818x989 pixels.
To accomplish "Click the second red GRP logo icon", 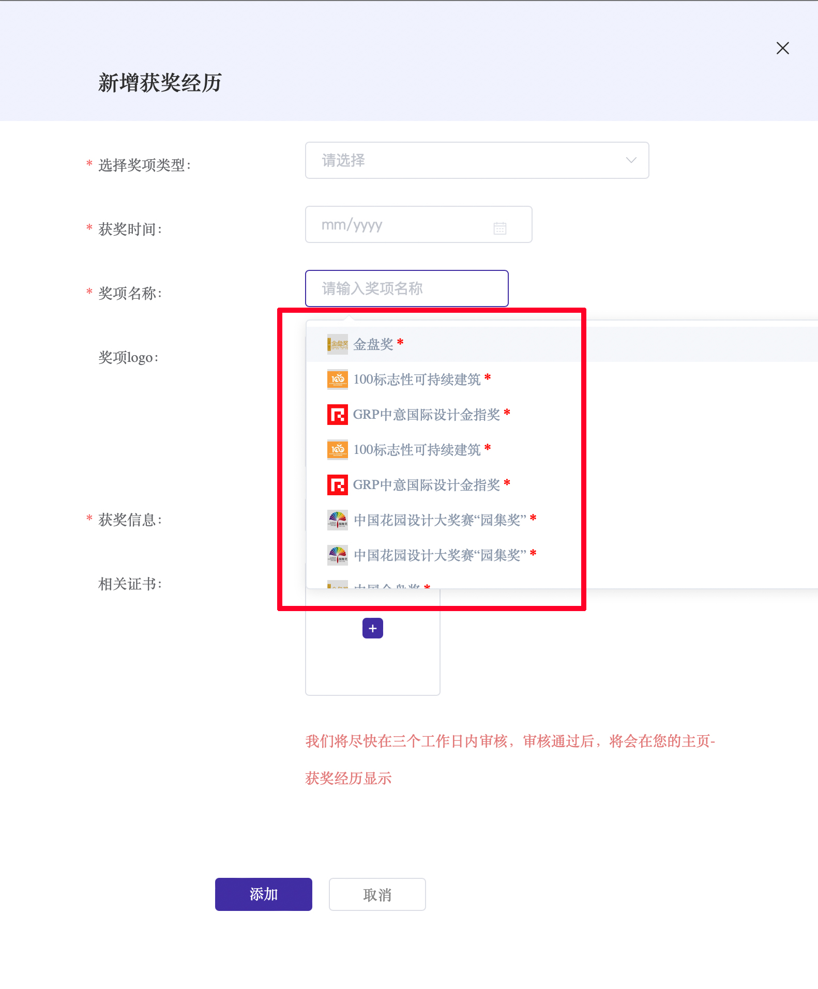I will coord(337,485).
